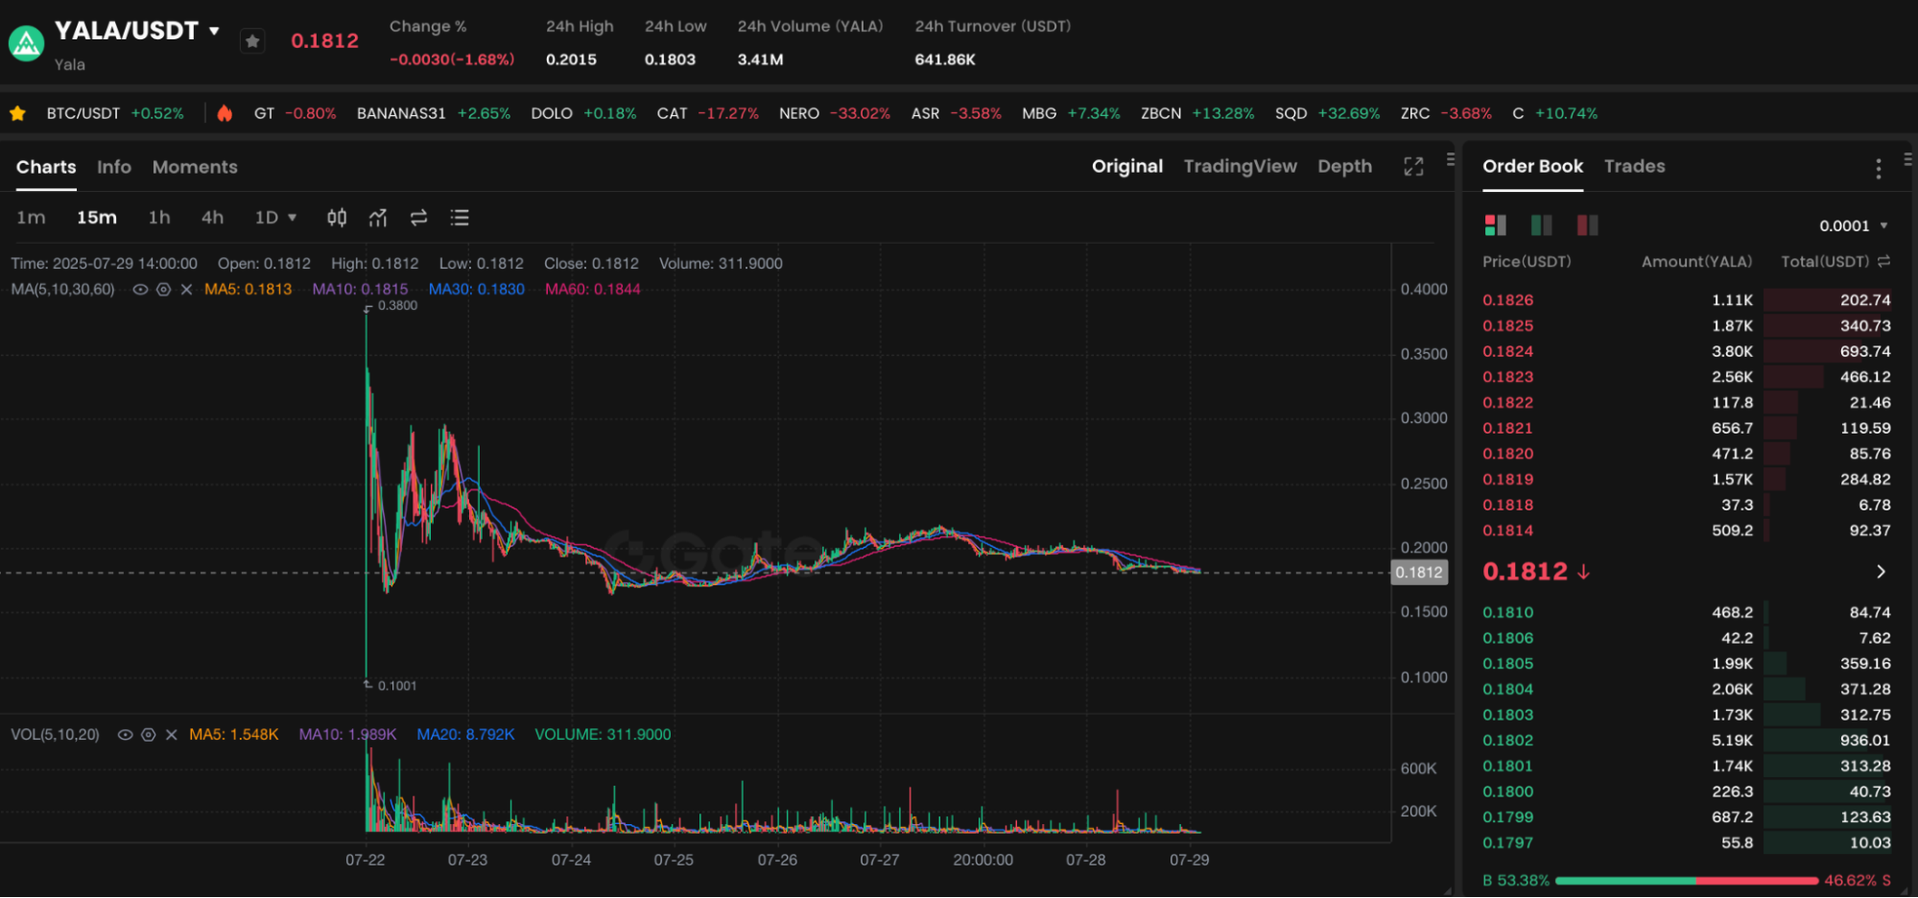The height and width of the screenshot is (898, 1918).
Task: Open MBG pair from ticker bar
Action: (1071, 113)
